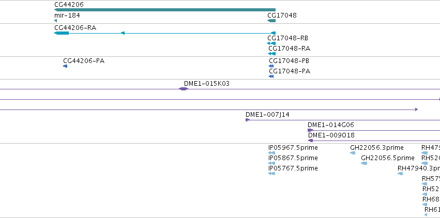
Task: Click the IP05767.5prime EST label
Action: (x=293, y=168)
